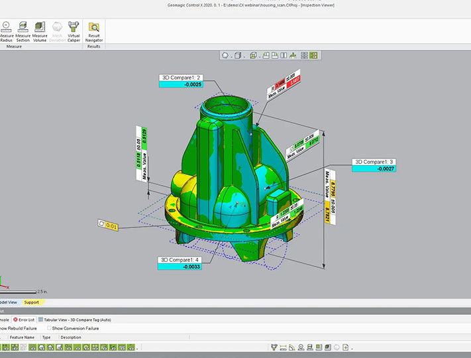
Task: Activate the Measure Volume tool
Action: pos(40,31)
